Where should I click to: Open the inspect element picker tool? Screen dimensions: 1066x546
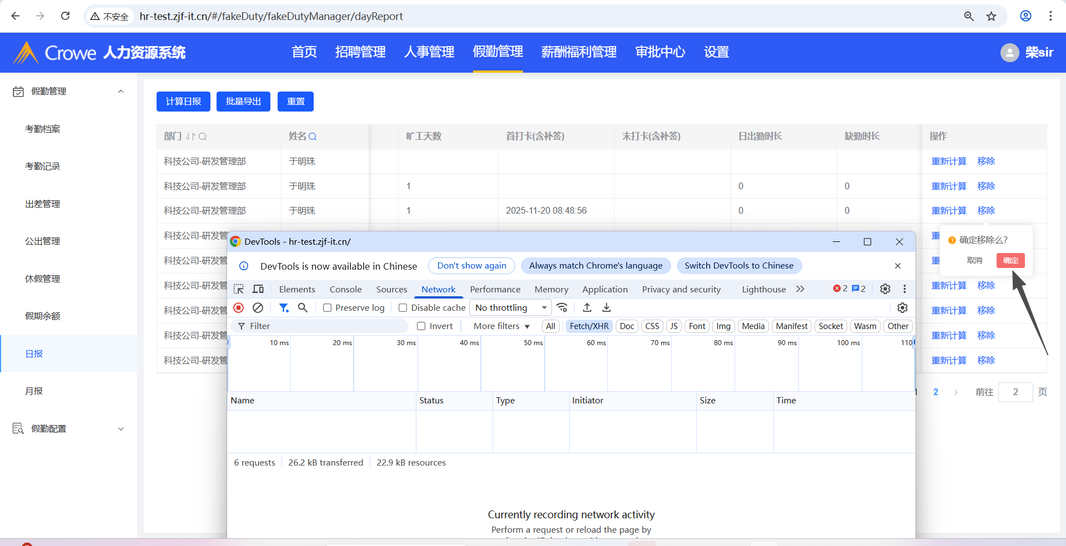[x=239, y=289]
